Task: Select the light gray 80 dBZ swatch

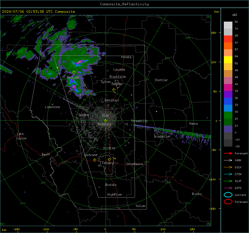Action: (228, 25)
